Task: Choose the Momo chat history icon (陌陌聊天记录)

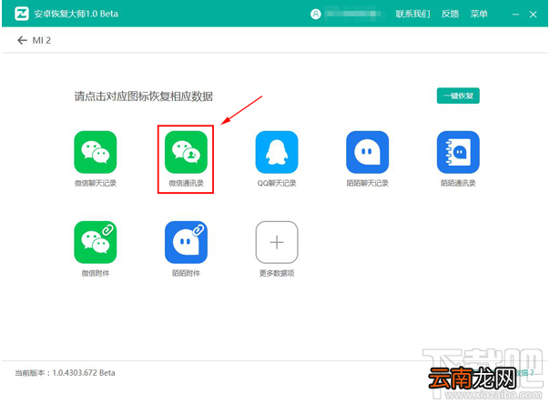Action: (x=367, y=152)
